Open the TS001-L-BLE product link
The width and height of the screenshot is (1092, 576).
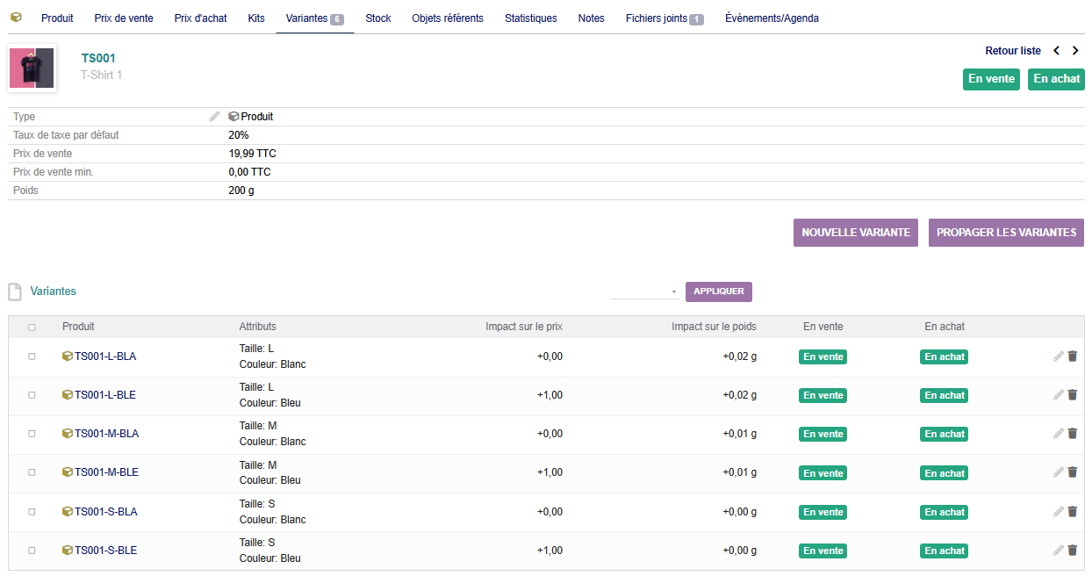point(105,395)
